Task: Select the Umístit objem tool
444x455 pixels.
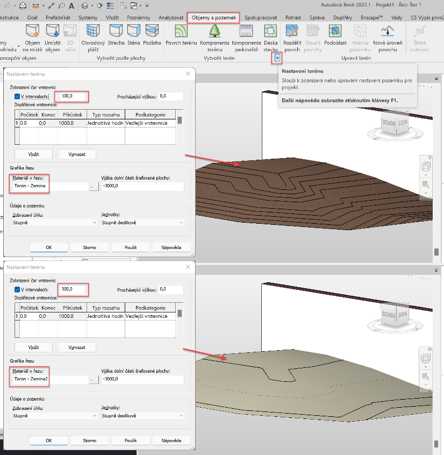Action: point(53,38)
